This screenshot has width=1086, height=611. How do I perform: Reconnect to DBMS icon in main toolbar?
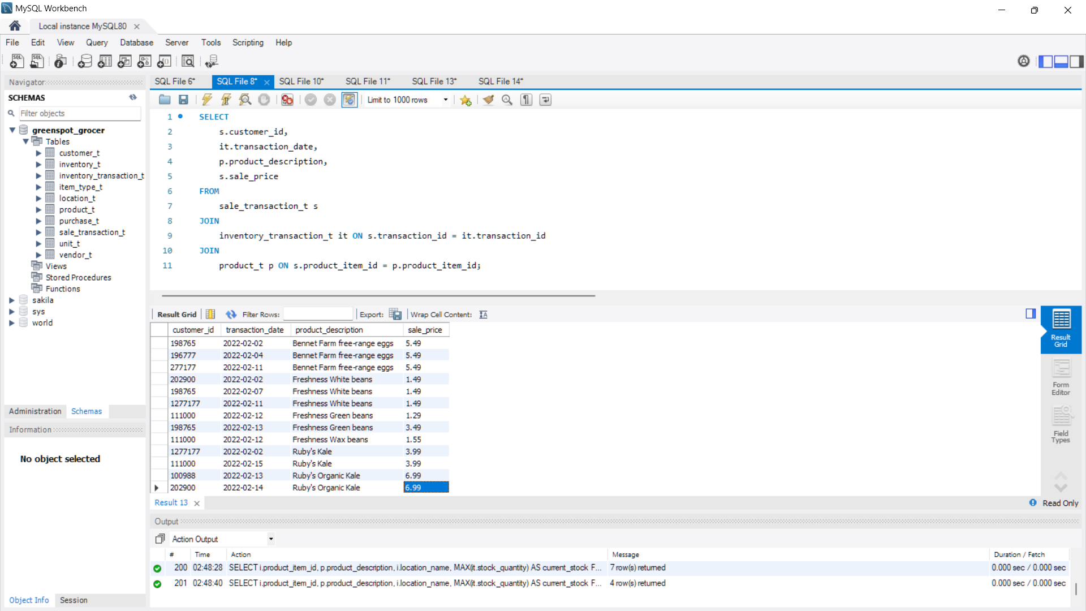[x=212, y=61]
